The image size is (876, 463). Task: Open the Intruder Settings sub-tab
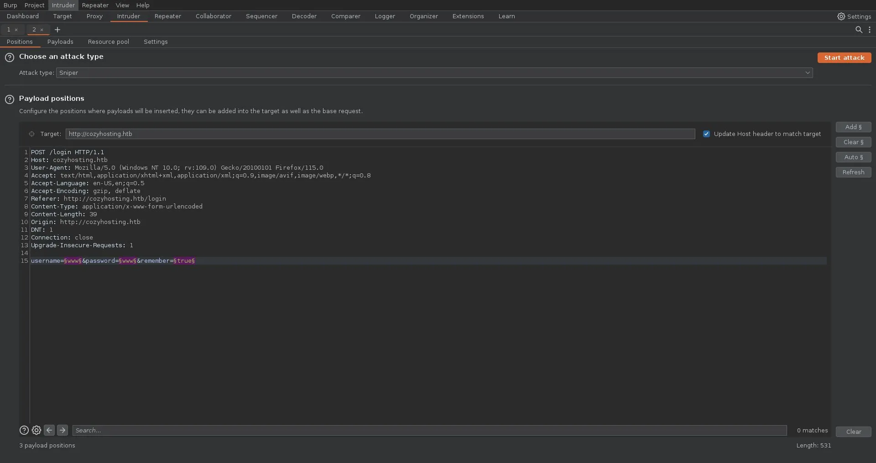[x=156, y=42]
